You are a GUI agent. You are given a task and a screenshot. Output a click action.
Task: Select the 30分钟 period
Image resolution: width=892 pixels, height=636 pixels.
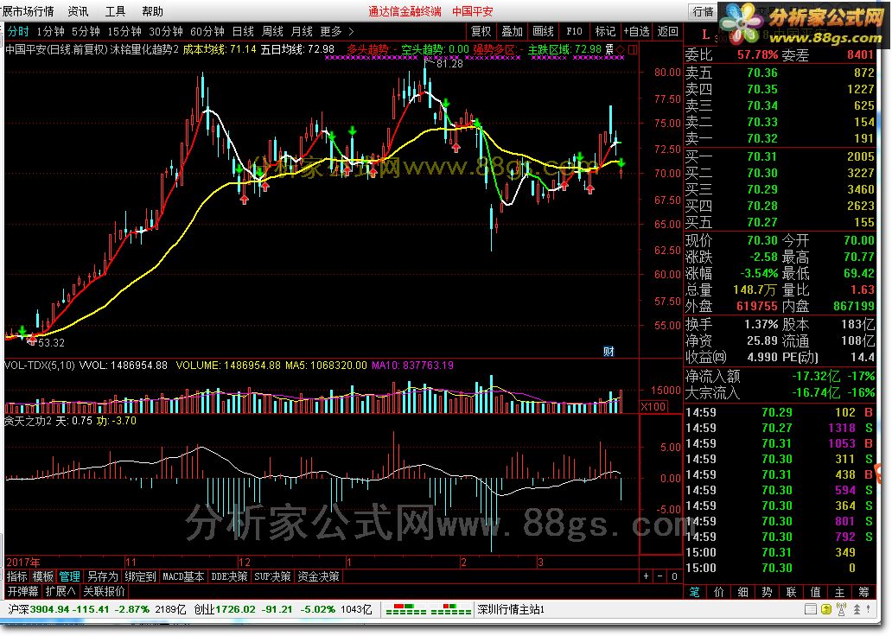coord(166,31)
